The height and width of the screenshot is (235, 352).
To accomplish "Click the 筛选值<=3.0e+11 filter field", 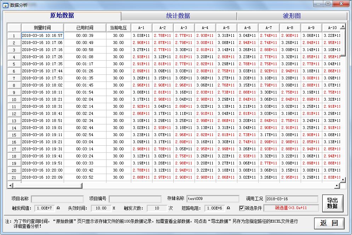I will pyautogui.click(x=291, y=208).
